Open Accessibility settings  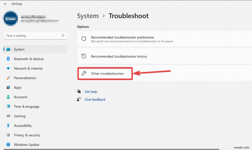pyautogui.click(x=23, y=125)
